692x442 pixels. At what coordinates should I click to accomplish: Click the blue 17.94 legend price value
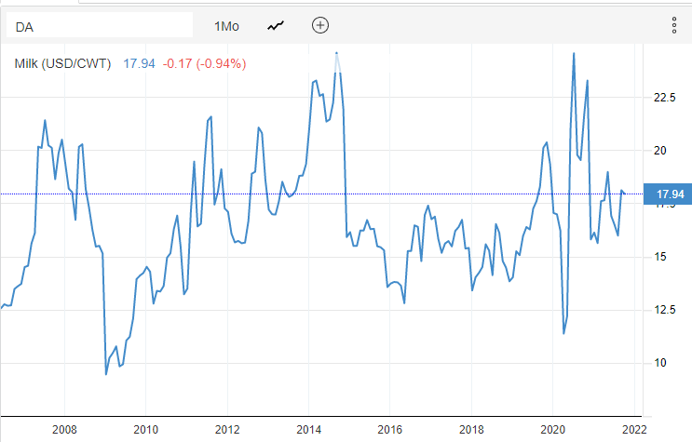pos(139,64)
